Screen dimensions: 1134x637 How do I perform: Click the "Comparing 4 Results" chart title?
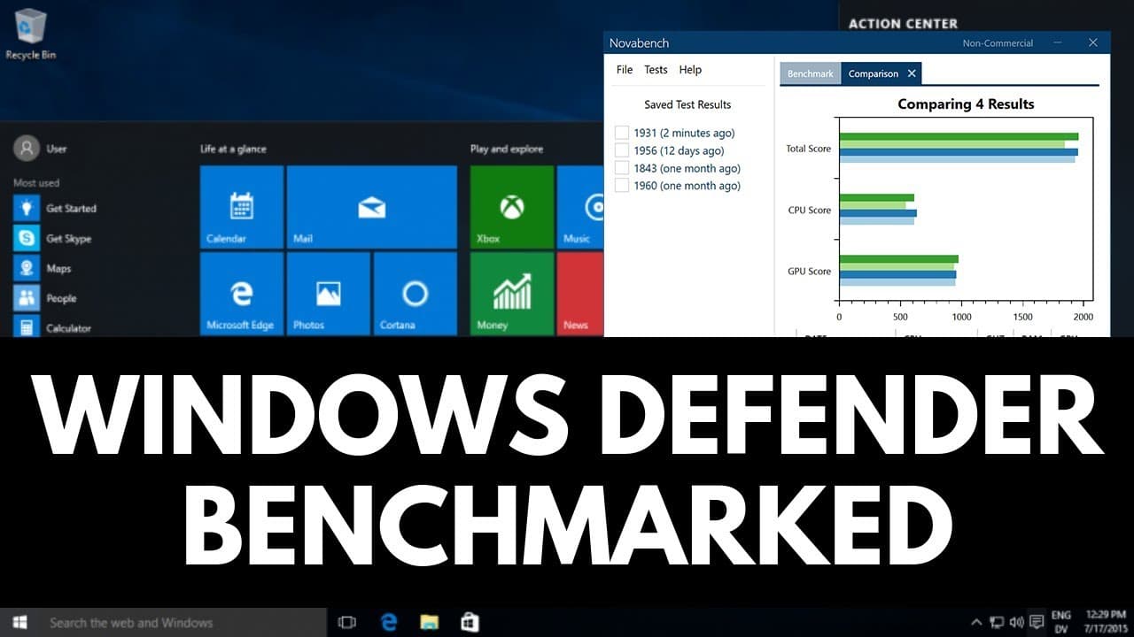click(966, 104)
